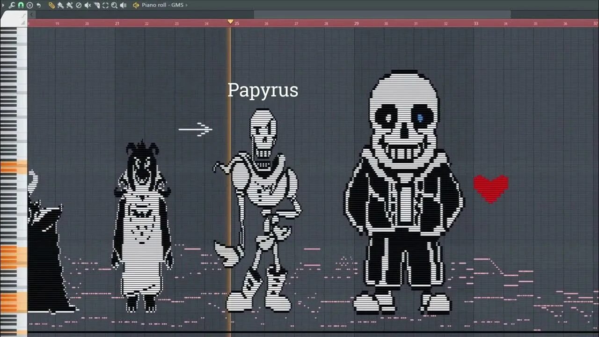Click the Glue paperclip icon

click(x=51, y=5)
